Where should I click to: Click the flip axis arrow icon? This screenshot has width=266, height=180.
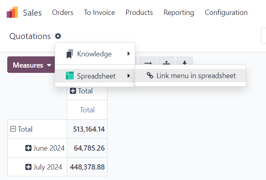pyautogui.click(x=148, y=63)
